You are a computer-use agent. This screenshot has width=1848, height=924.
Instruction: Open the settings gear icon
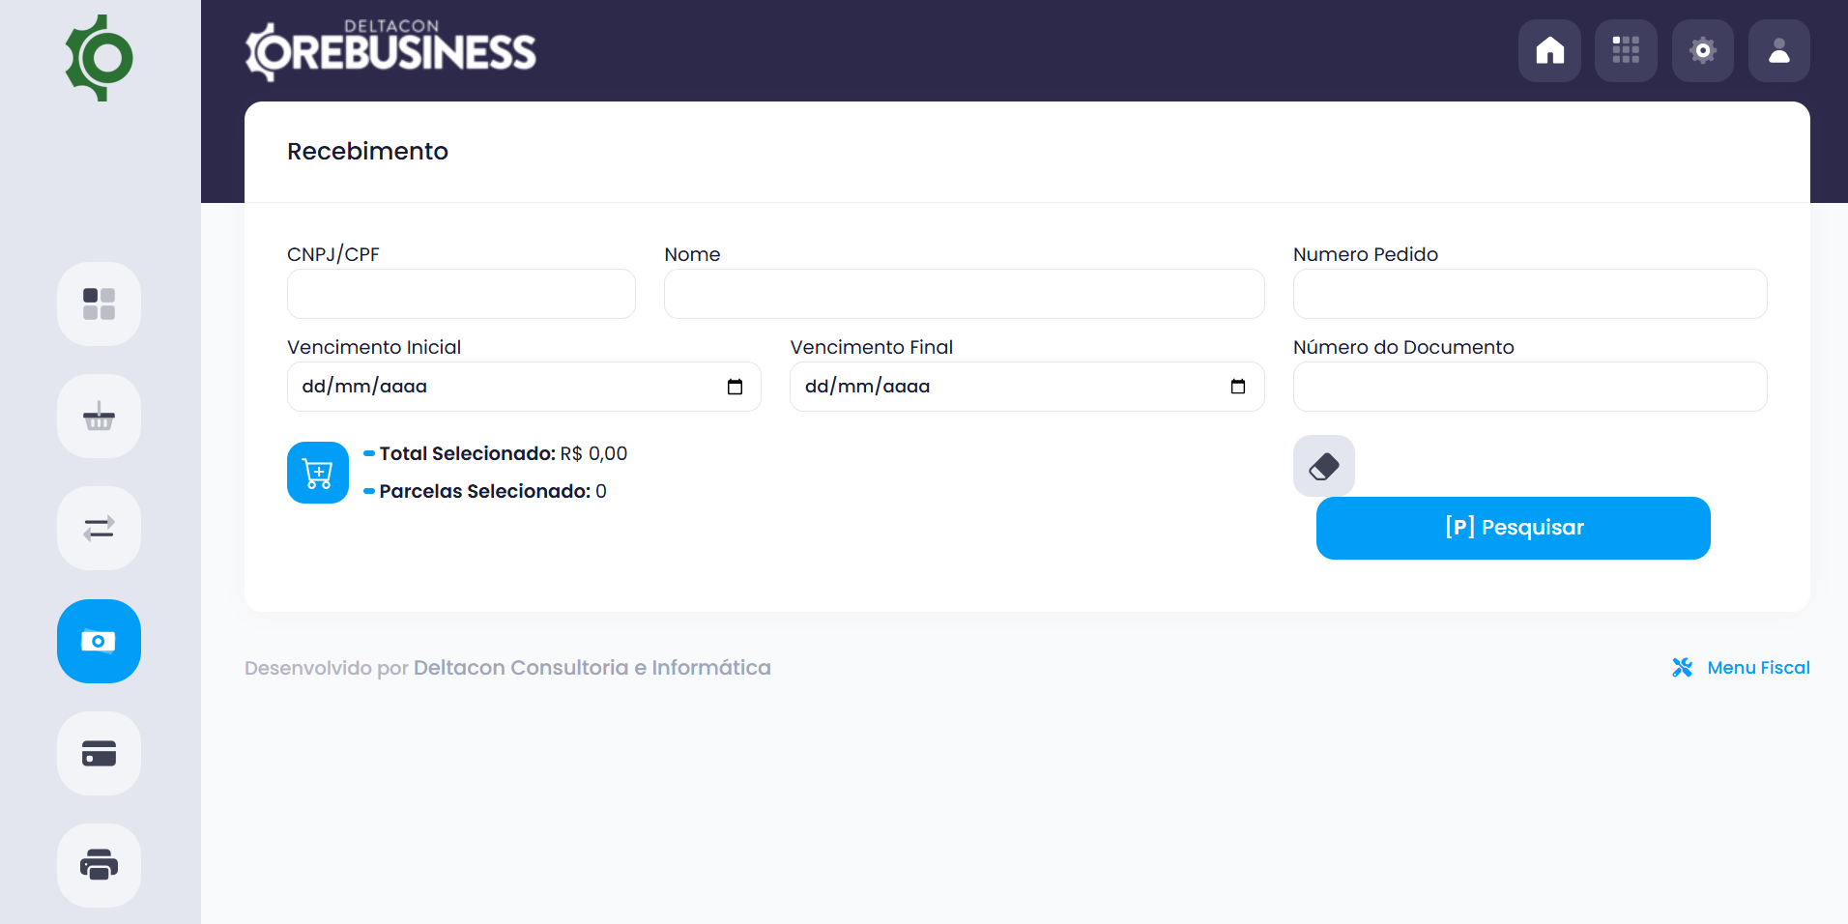click(1702, 50)
